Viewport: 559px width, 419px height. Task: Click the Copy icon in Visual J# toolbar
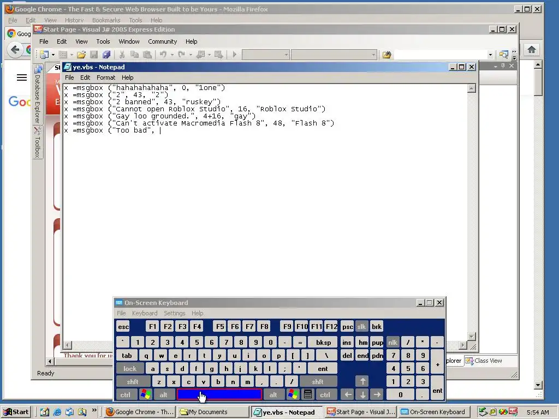pyautogui.click(x=134, y=55)
